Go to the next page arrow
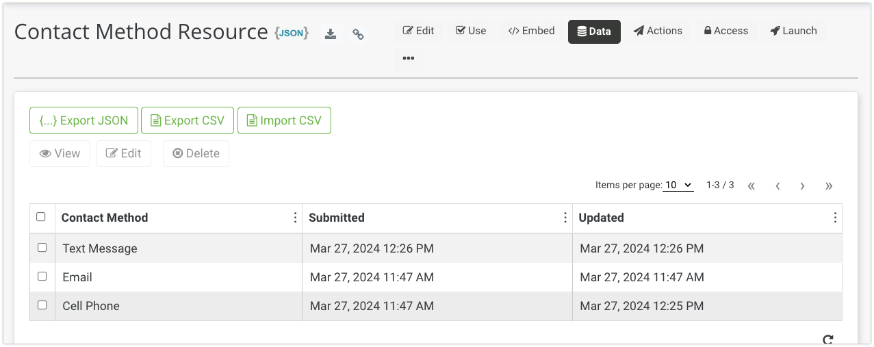Screen dimensions: 874x347 (802, 185)
